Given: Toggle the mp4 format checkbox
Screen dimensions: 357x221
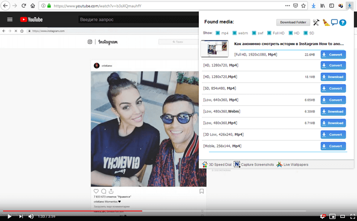Looking at the screenshot, I should (x=218, y=33).
